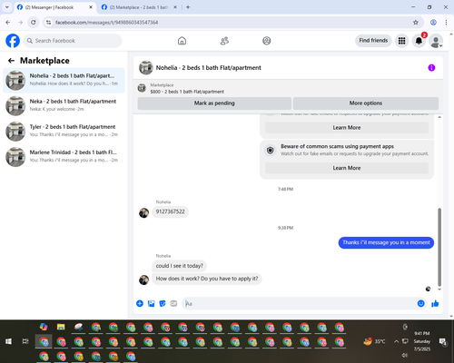This screenshot has width=454, height=363.
Task: Click Mark as pending button
Action: pos(214,103)
